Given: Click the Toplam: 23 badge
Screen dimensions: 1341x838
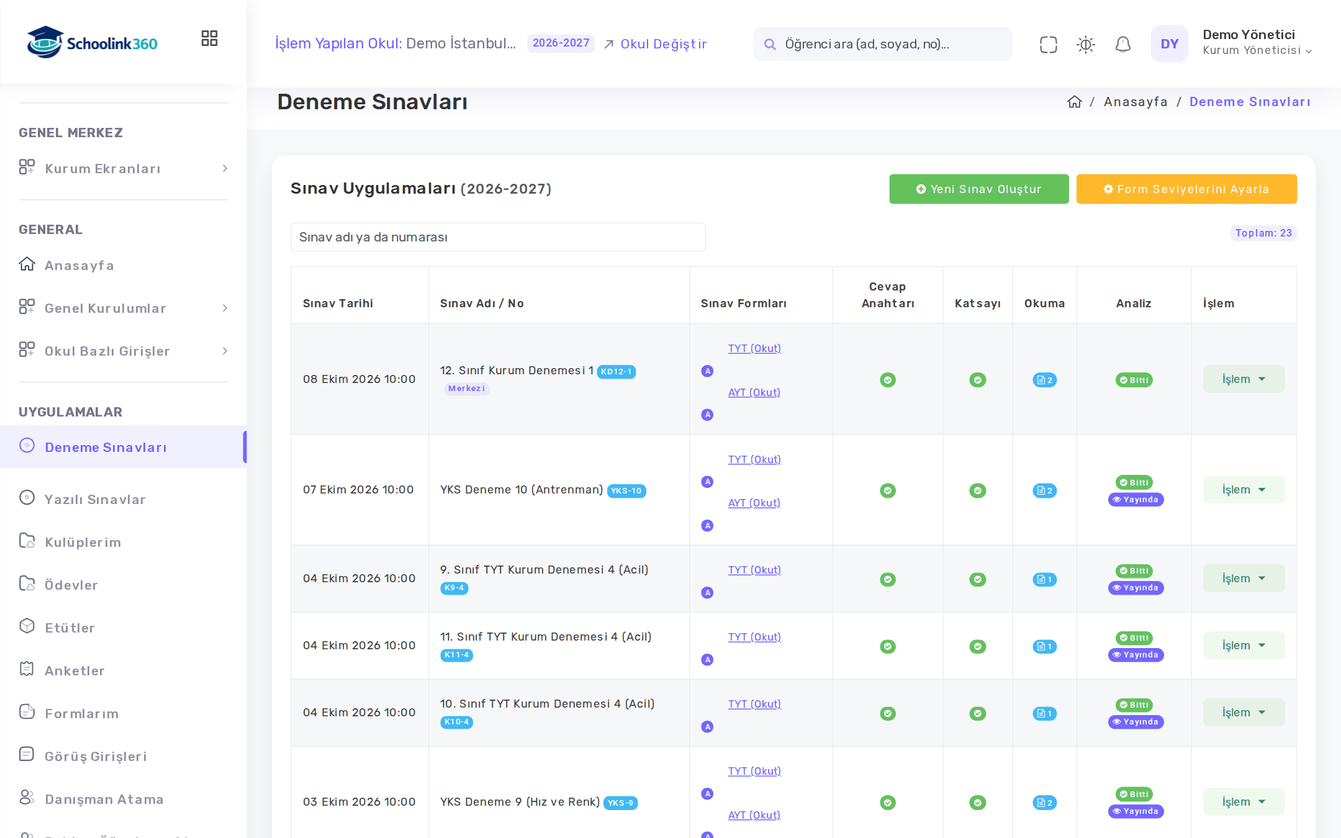Looking at the screenshot, I should [1263, 233].
